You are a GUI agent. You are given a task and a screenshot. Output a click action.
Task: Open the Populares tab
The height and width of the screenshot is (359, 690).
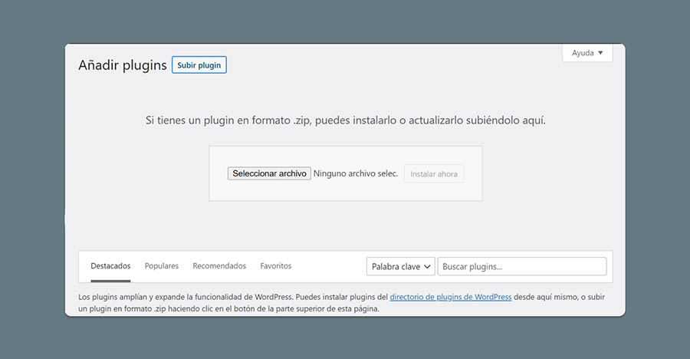coord(161,266)
